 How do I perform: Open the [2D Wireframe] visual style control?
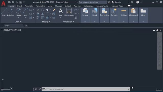click(x=14, y=30)
